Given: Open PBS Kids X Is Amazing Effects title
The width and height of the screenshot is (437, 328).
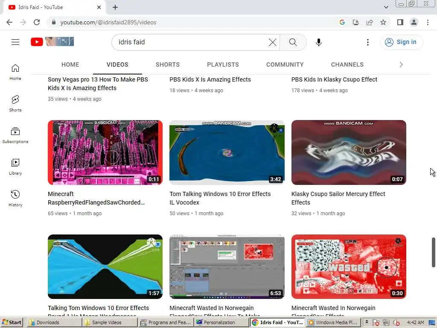Looking at the screenshot, I should 210,79.
